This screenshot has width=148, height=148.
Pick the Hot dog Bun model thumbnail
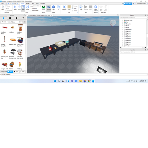point(12,40)
